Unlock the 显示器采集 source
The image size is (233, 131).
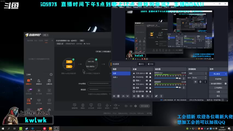[150, 91]
